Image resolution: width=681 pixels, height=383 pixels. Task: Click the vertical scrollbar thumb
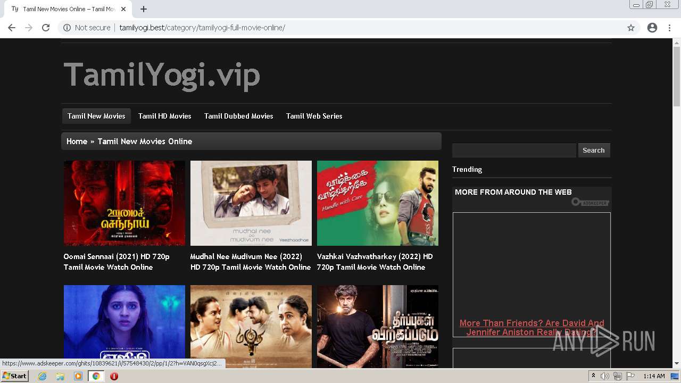677,77
